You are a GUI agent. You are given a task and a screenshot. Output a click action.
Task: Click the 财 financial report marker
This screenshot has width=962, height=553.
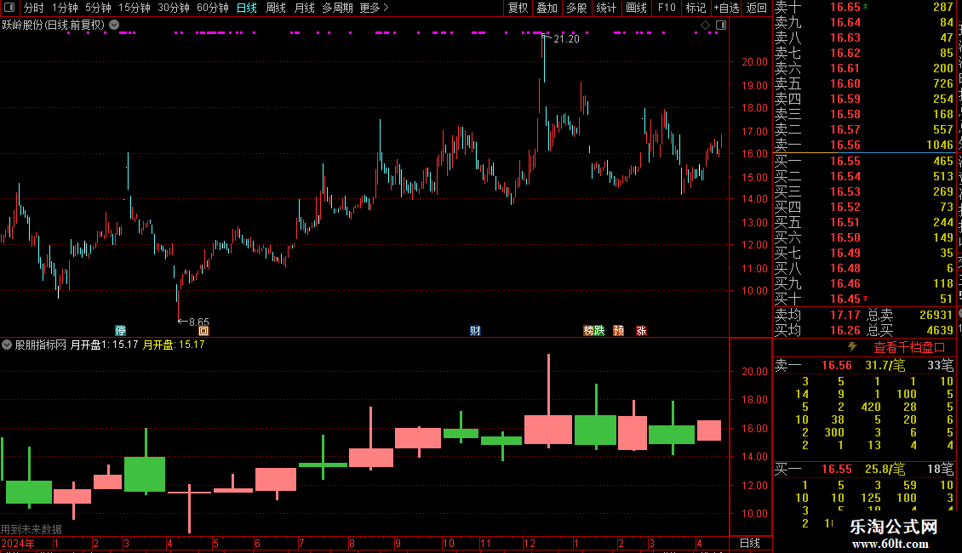tap(475, 330)
